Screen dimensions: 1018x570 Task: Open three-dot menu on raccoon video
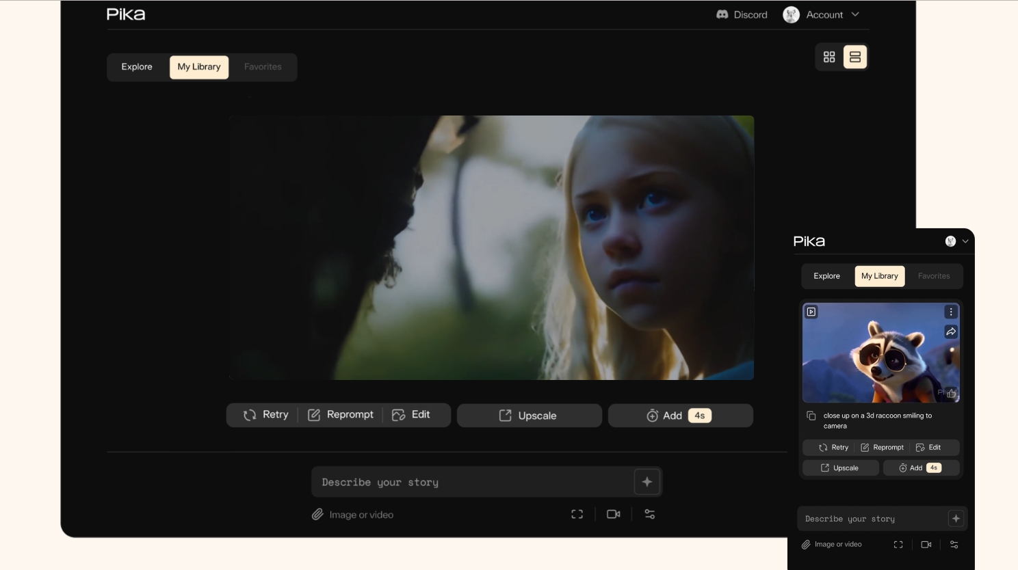(951, 312)
